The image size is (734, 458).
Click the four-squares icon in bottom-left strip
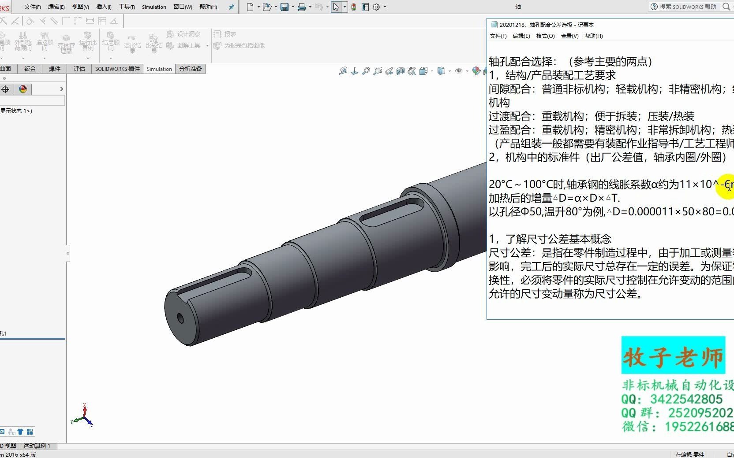30,432
